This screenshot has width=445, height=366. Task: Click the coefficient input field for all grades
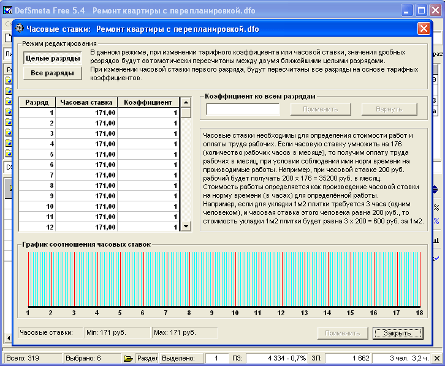243,110
